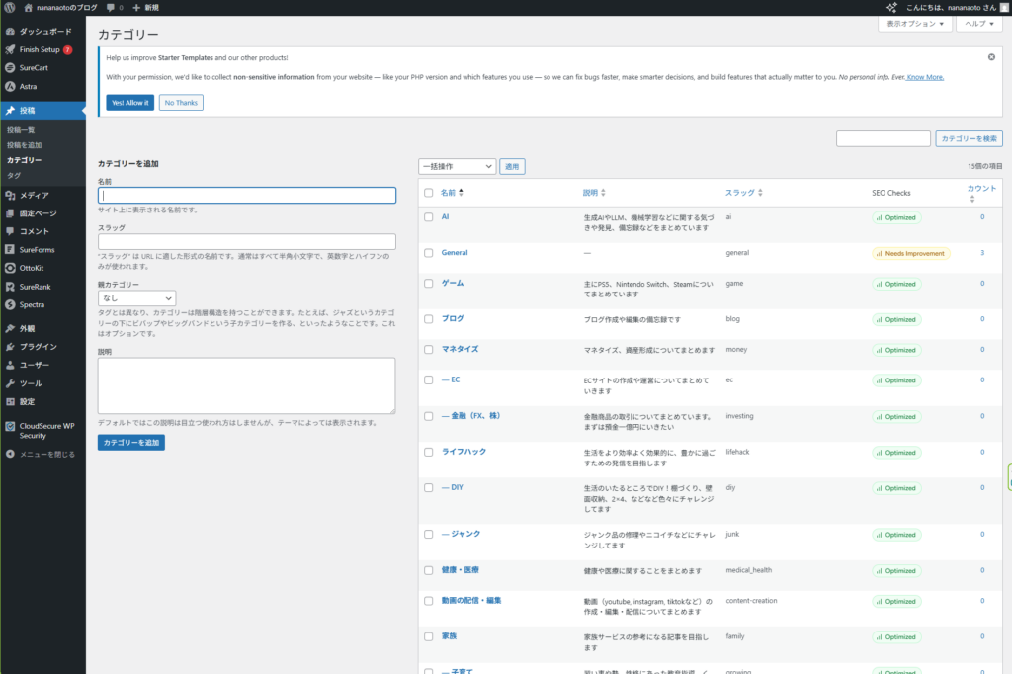Screen dimensions: 1012x674
Task: Focus the 名前 name input field
Action: 246,196
